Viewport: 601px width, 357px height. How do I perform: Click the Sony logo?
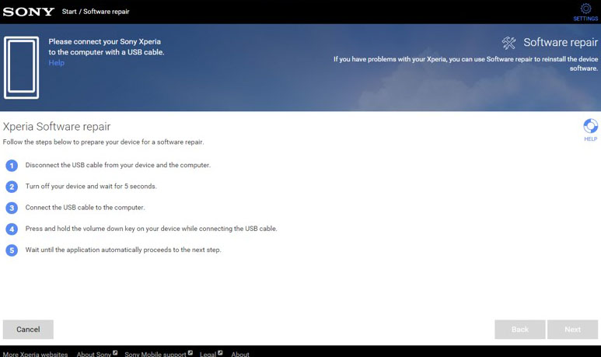[x=28, y=12]
